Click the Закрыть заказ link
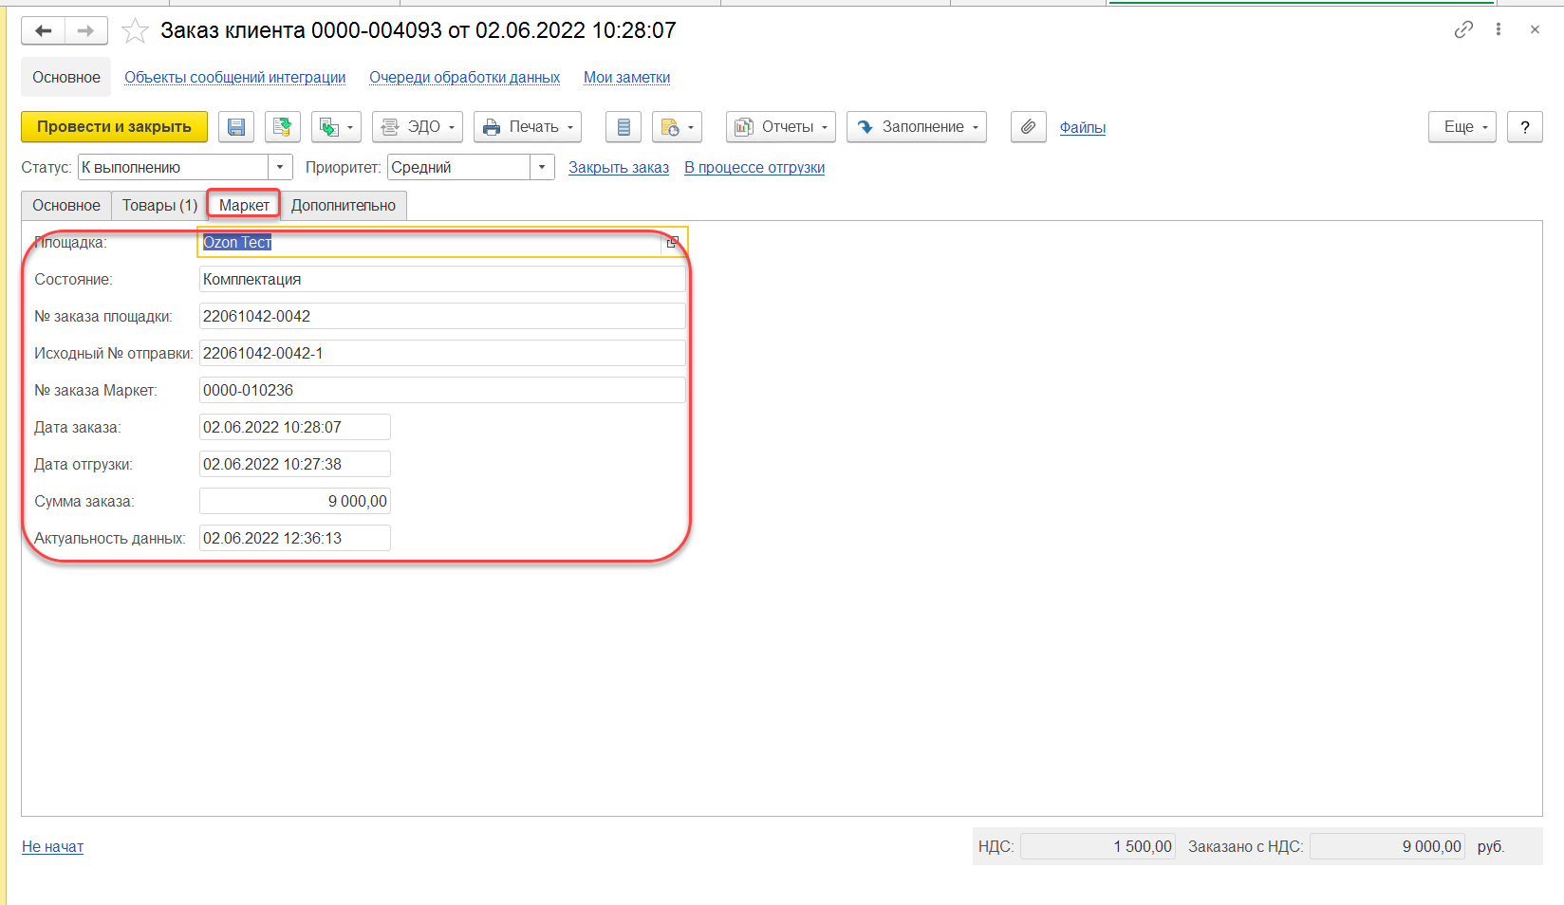This screenshot has width=1564, height=905. (619, 168)
